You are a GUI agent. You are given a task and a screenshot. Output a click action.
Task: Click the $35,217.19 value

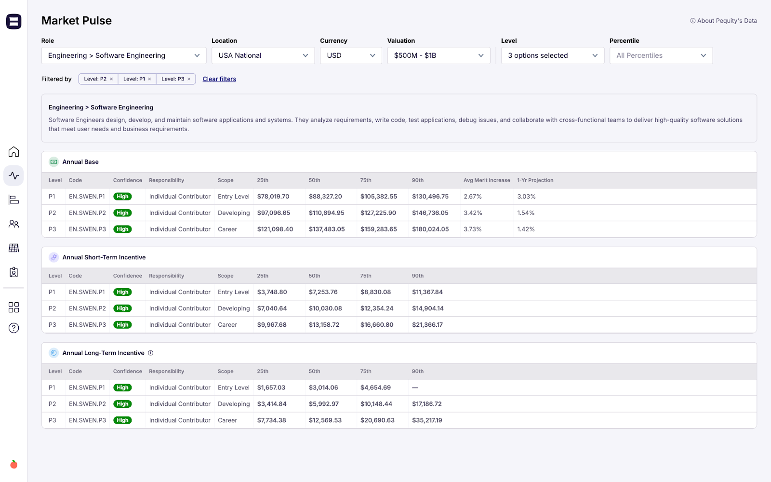pos(427,420)
